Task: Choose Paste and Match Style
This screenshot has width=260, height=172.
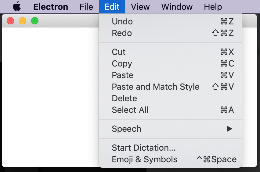Action: pyautogui.click(x=170, y=87)
